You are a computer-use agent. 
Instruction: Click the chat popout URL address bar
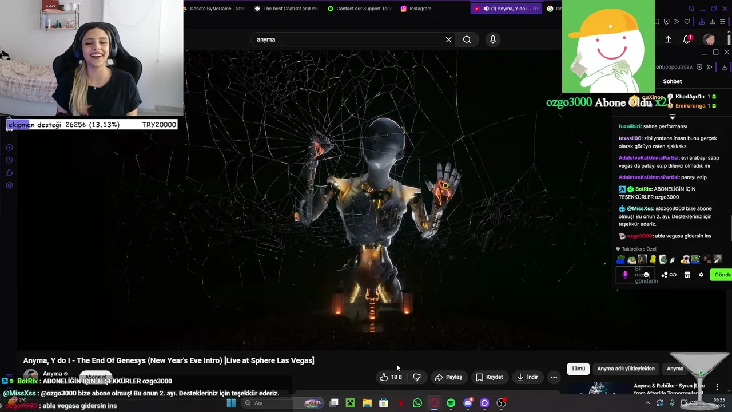tap(674, 67)
